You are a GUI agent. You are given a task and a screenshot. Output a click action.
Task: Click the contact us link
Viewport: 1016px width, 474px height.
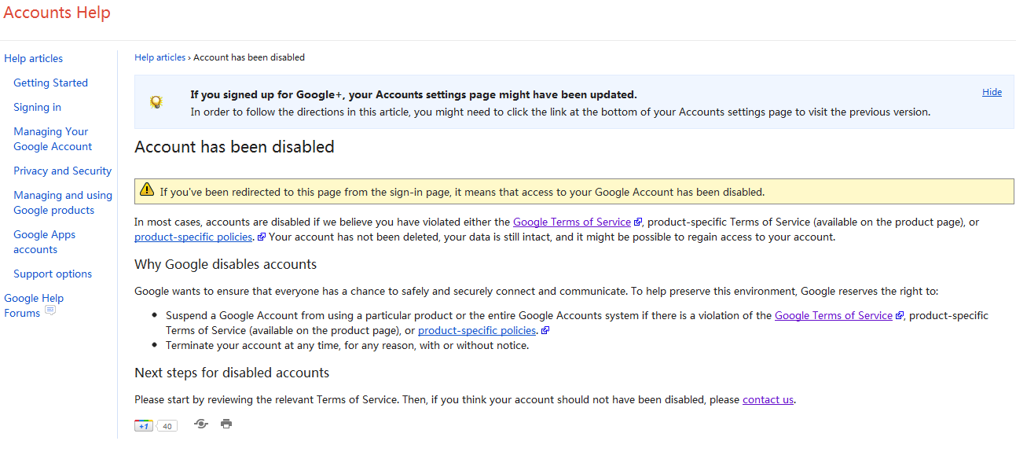tap(768, 399)
